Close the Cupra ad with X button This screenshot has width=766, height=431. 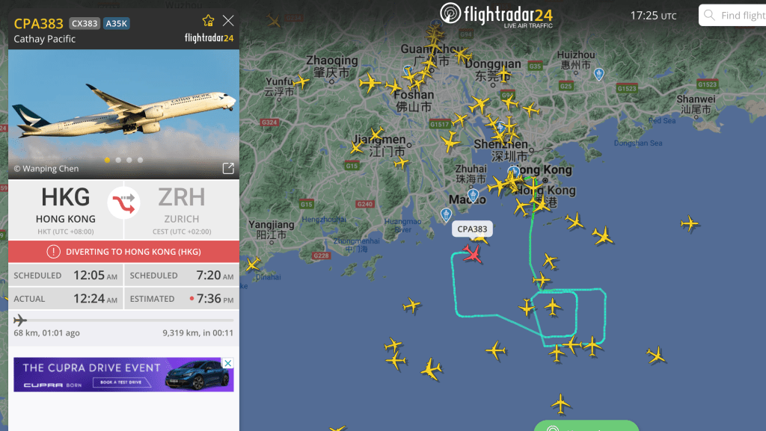pos(228,363)
